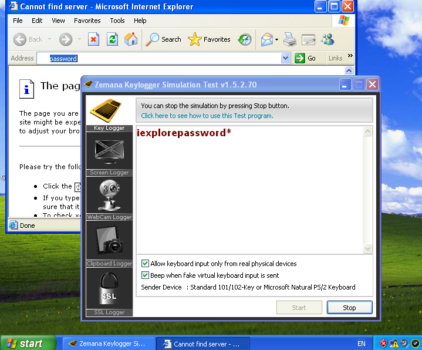422x350 pixels.
Task: Click the Print icon in IE toolbar
Action: pyautogui.click(x=290, y=39)
